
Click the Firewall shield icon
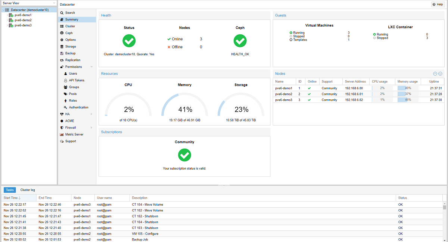[62, 128]
